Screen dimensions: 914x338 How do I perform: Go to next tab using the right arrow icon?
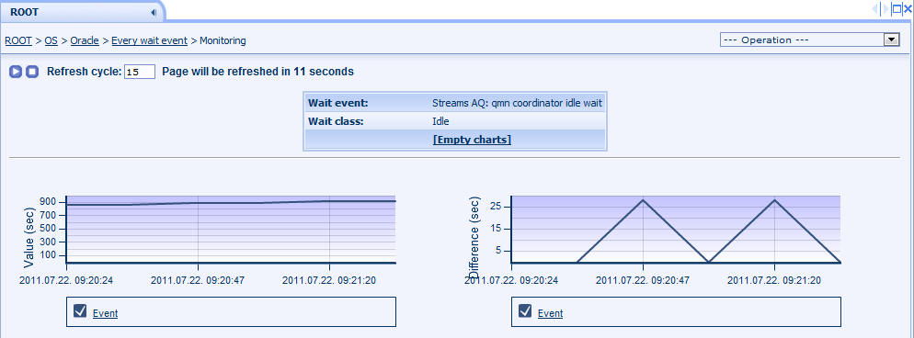pyautogui.click(x=886, y=9)
